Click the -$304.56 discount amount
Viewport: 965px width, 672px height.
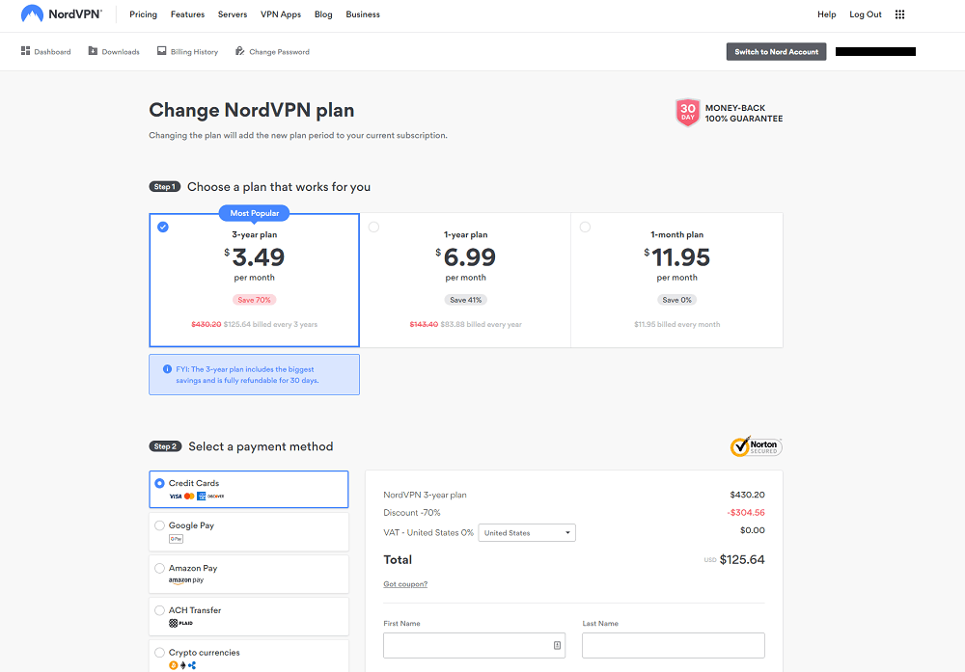(745, 513)
